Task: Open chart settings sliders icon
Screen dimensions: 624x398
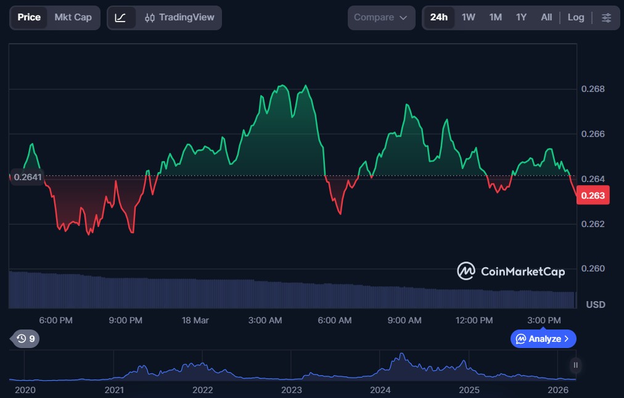Action: (x=606, y=18)
